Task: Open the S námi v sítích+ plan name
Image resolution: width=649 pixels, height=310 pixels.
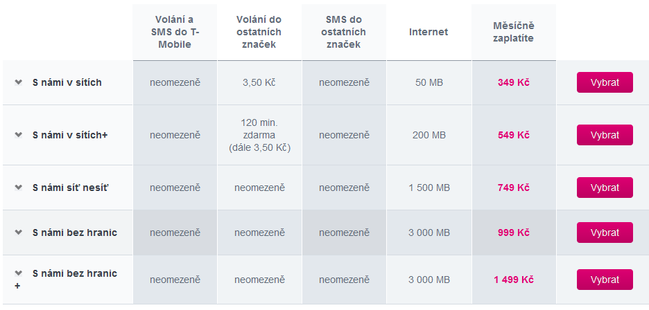Action: [70, 135]
